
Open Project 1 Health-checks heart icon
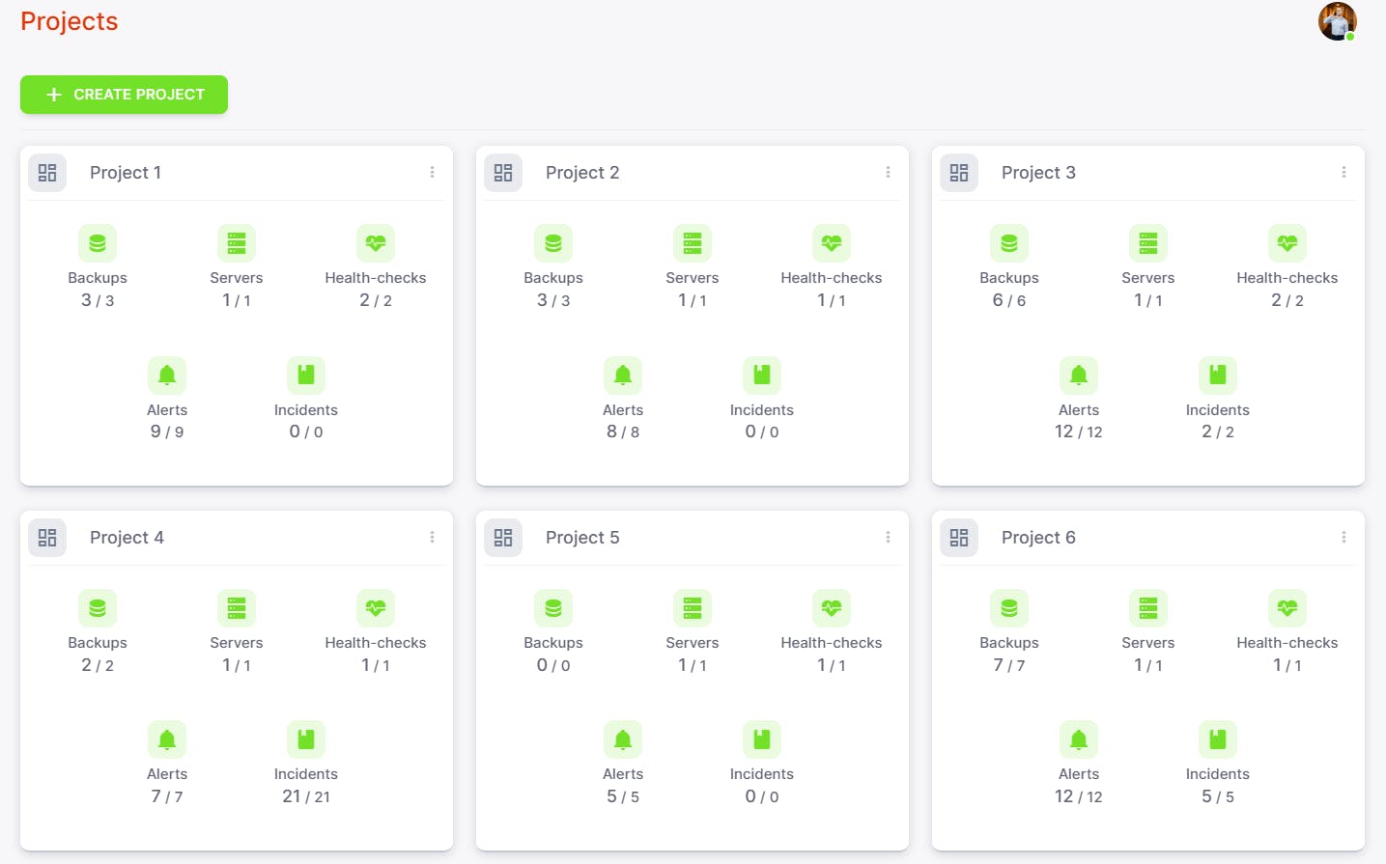pos(376,243)
